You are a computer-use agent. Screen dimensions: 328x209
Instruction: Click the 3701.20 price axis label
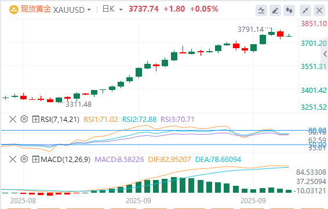(314, 44)
